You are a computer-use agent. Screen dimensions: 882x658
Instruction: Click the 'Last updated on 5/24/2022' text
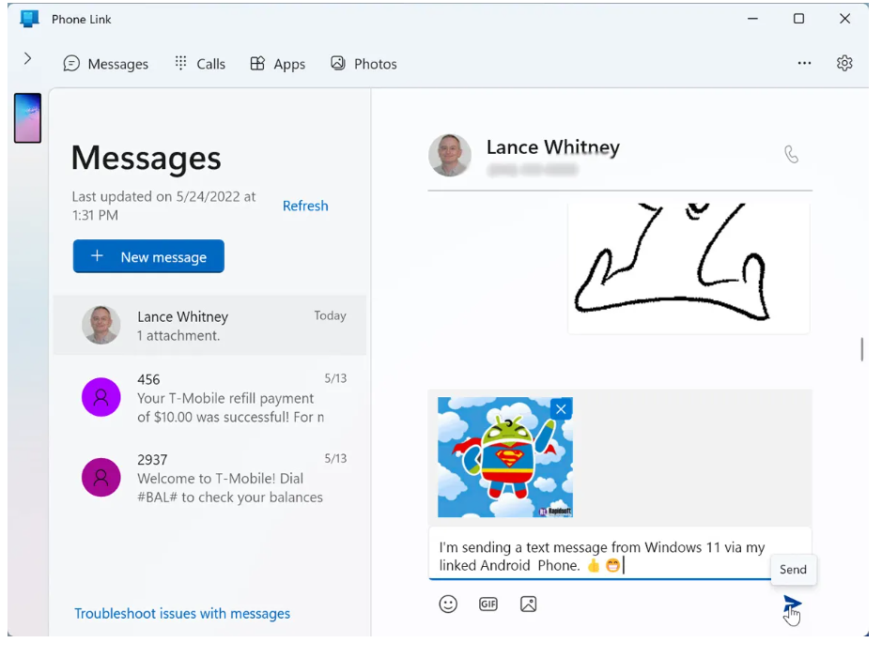pos(163,206)
